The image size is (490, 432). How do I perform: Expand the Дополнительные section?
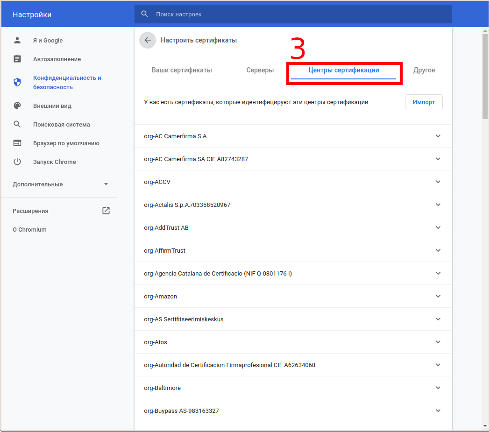pos(106,184)
